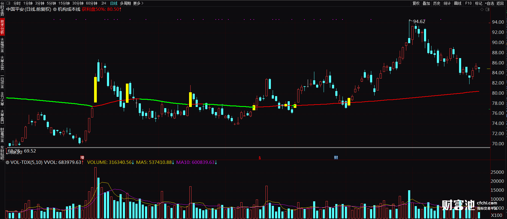
Task: Click the 标记 mark button
Action: (479, 3)
